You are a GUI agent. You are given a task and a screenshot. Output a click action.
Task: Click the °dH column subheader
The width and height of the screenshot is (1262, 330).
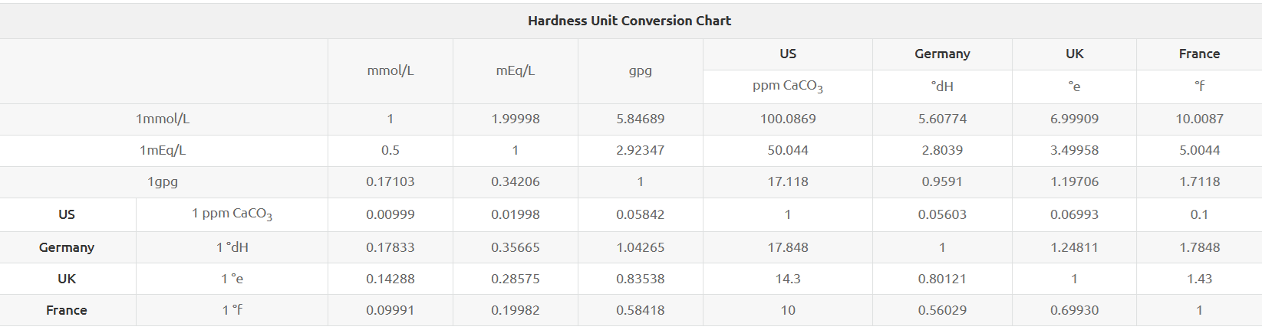[942, 87]
